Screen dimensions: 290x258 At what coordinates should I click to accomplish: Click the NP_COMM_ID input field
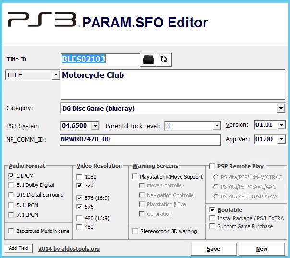pyautogui.click(x=140, y=139)
